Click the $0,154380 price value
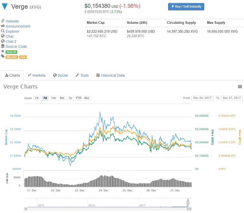 [97, 6]
